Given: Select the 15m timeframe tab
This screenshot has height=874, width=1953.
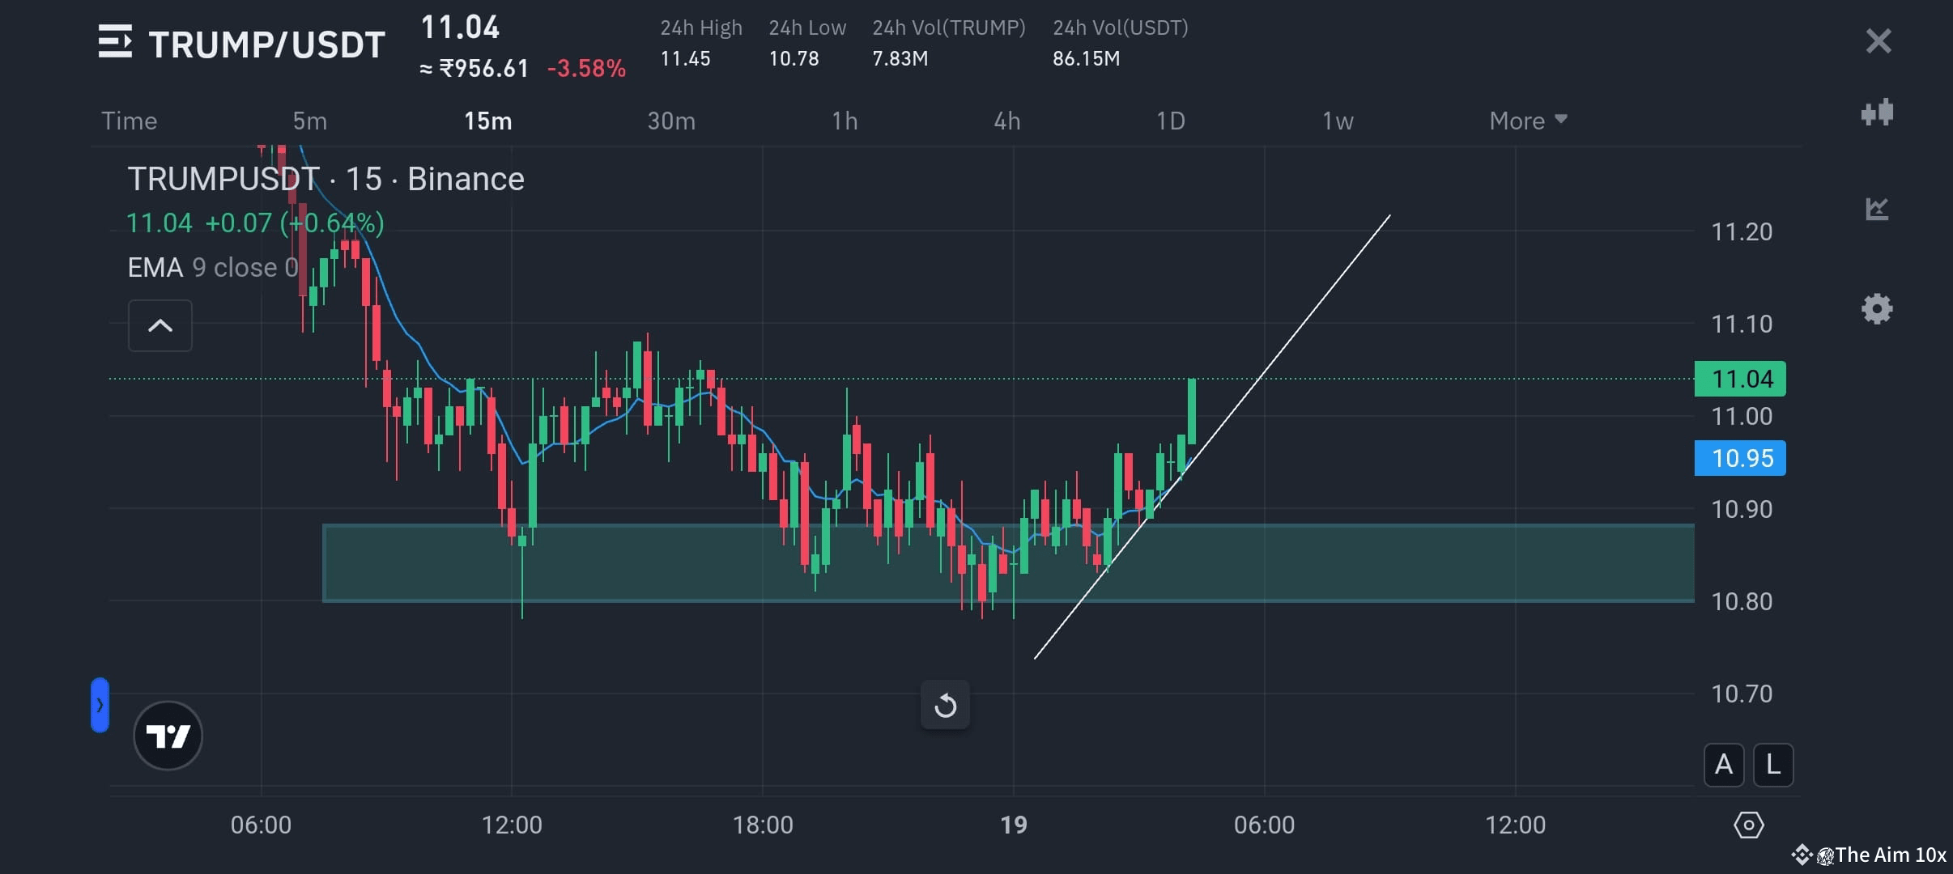Looking at the screenshot, I should click(x=487, y=120).
